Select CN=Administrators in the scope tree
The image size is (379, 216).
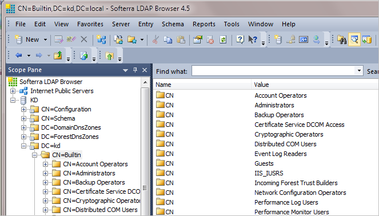pyautogui.click(x=89, y=173)
